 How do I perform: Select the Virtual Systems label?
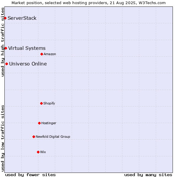27,48
